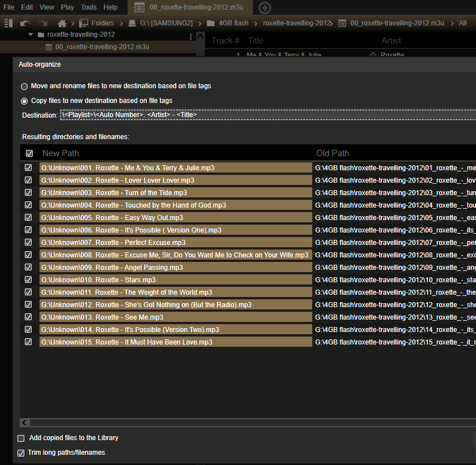Collapse the roxette-travelling-2012 folder tree node
This screenshot has width=476, height=465.
(30, 35)
